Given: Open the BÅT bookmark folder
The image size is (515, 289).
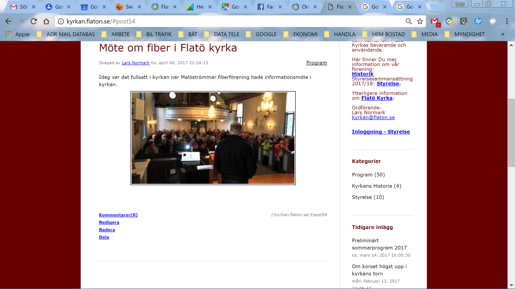Looking at the screenshot, I should click(188, 34).
